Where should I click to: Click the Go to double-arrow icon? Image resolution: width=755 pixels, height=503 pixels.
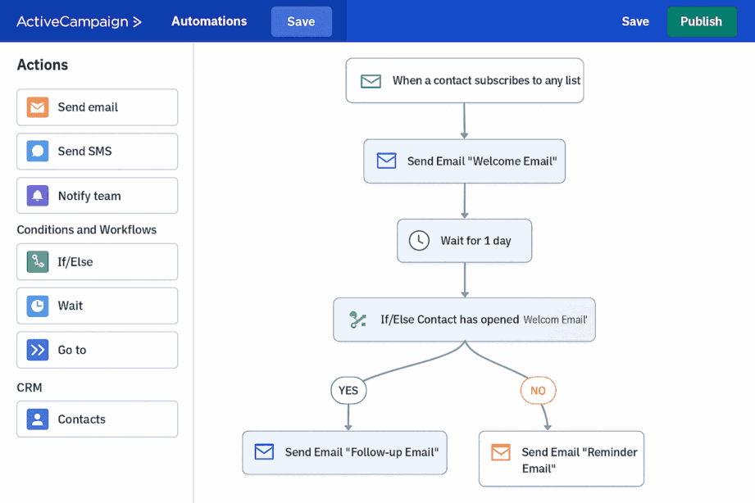tap(38, 350)
